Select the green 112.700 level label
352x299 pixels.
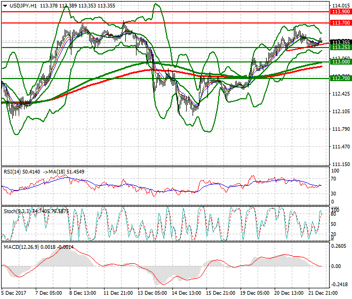[340, 78]
